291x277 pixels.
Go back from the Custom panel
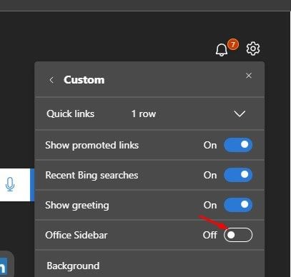point(51,80)
